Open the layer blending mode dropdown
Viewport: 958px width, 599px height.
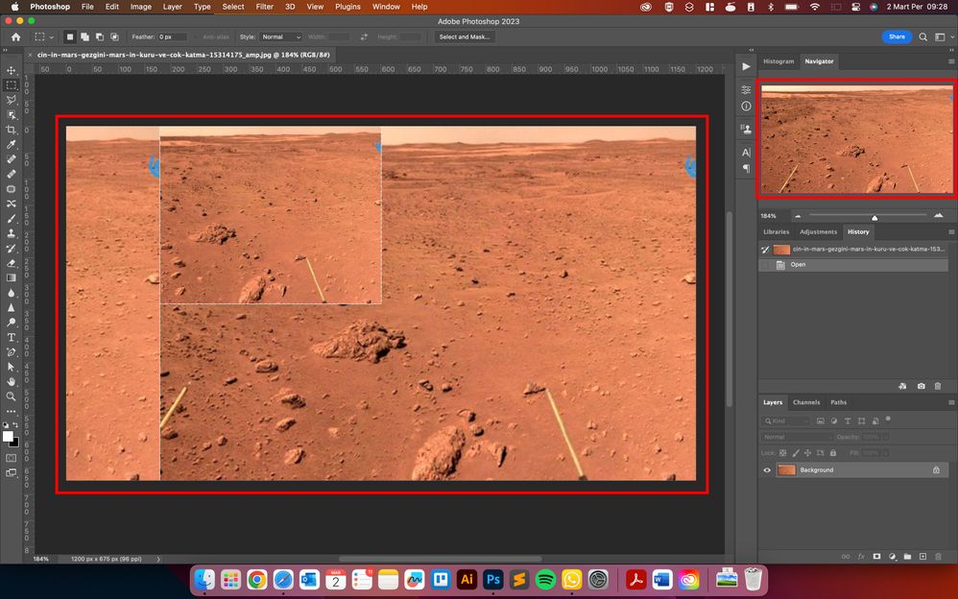(795, 437)
